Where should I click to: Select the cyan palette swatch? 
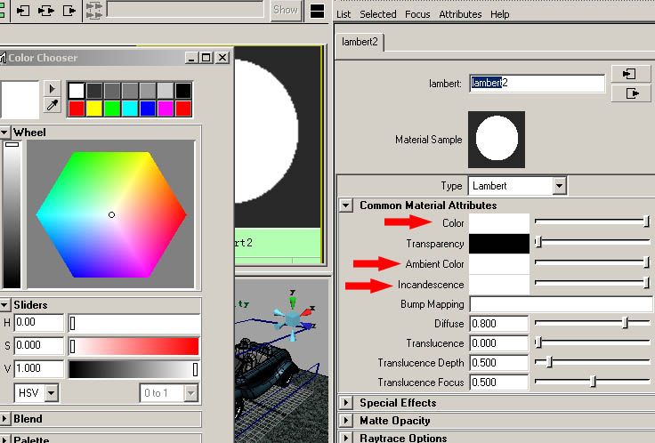[x=130, y=109]
